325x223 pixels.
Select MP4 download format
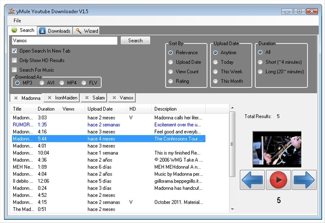pyautogui.click(x=62, y=83)
